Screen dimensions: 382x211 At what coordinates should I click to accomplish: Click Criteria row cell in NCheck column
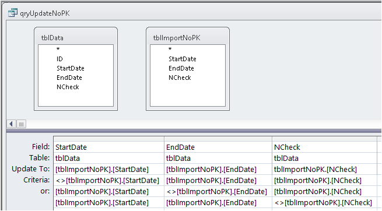pos(324,180)
